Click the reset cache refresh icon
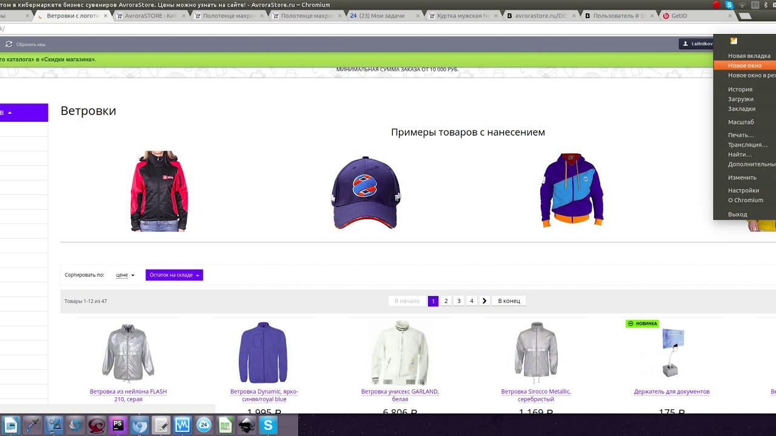 coord(8,44)
